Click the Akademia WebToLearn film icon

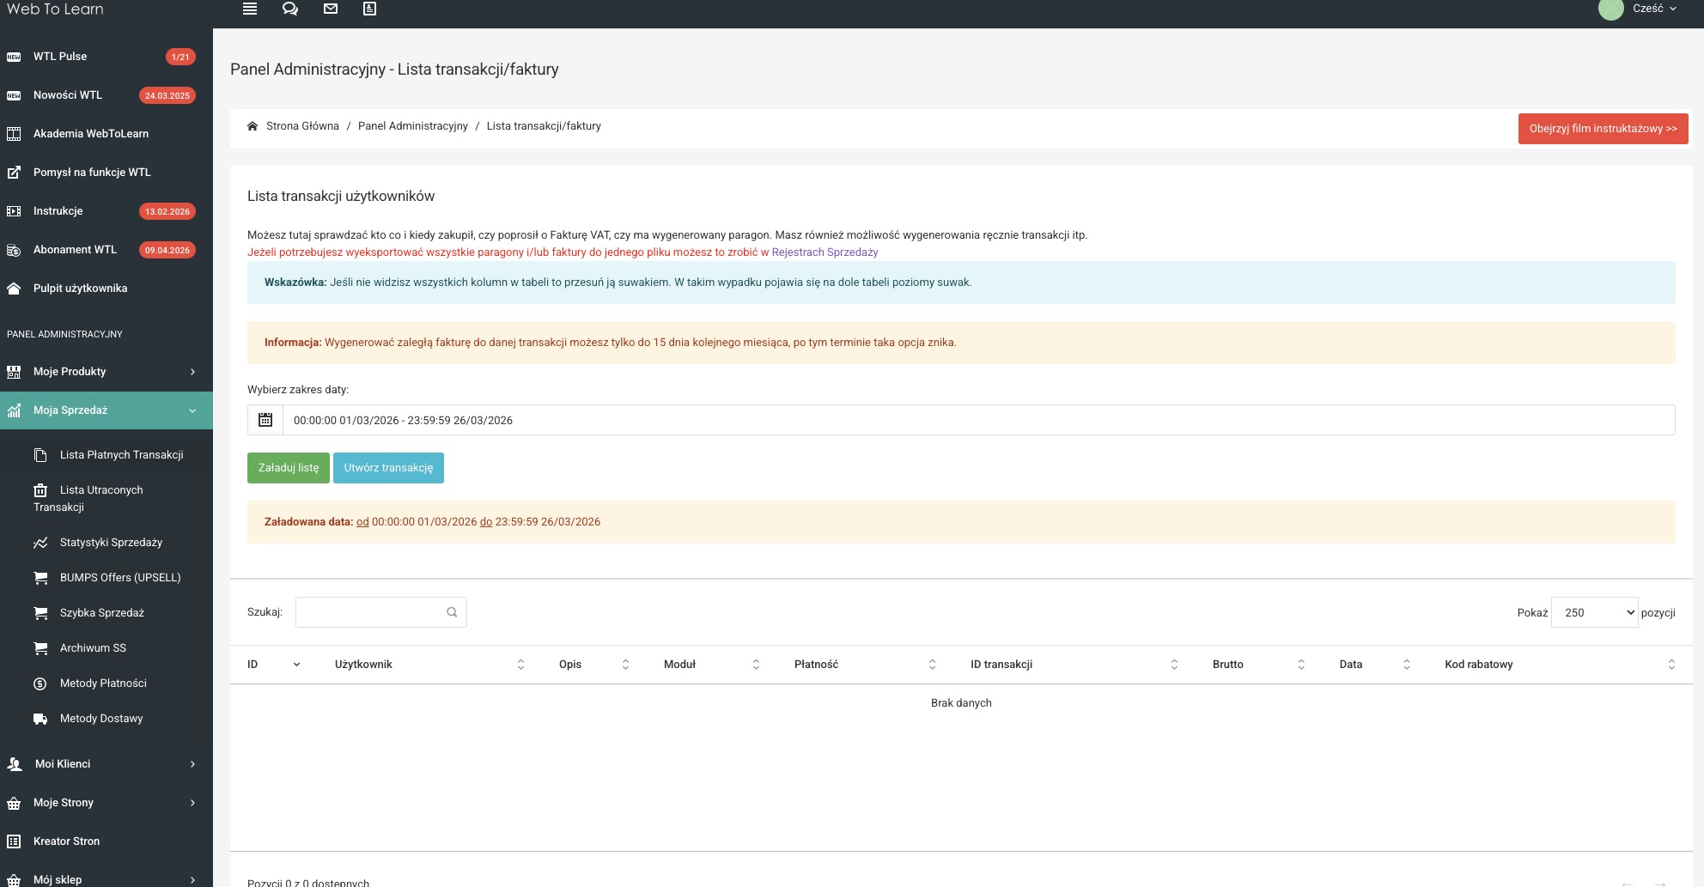14,134
